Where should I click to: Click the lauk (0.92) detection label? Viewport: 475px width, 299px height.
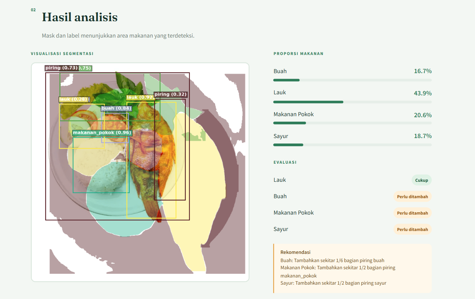(x=140, y=97)
